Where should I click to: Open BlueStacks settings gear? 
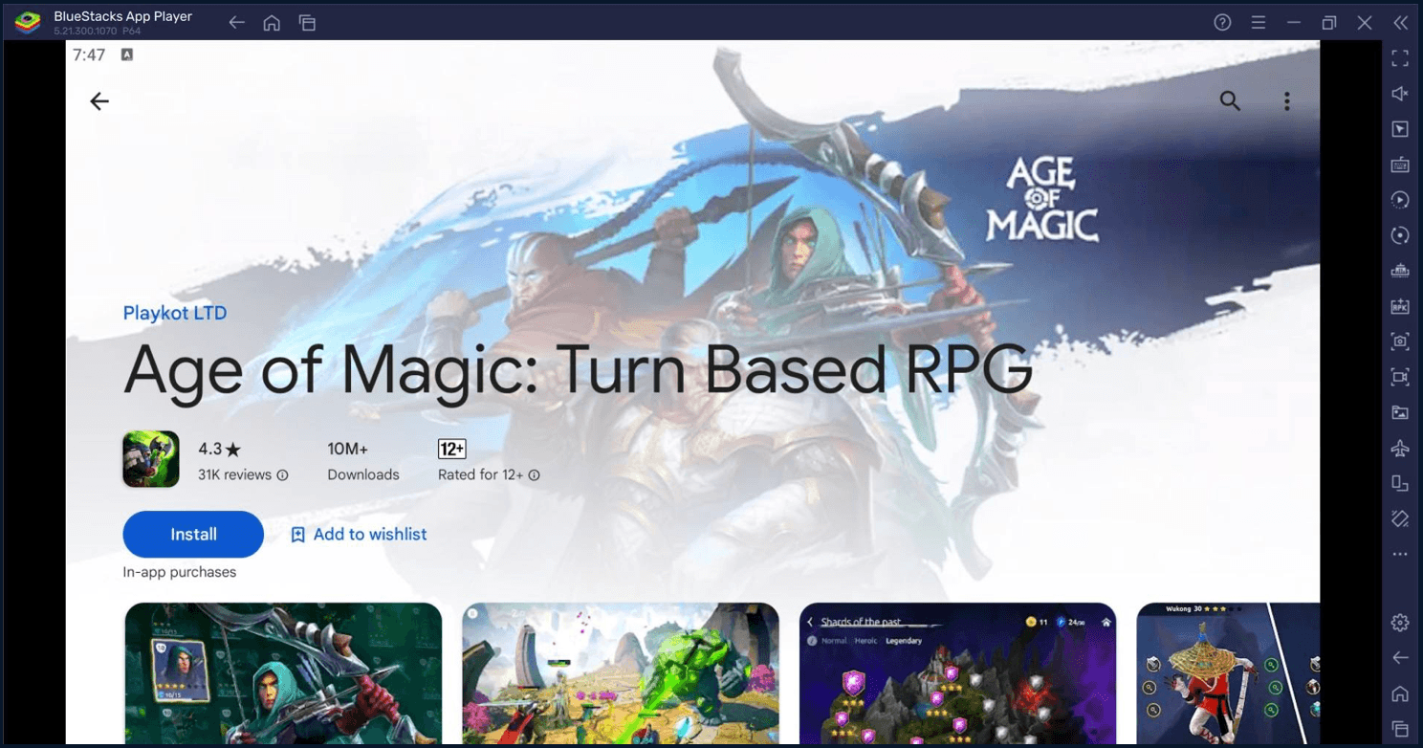pos(1400,623)
